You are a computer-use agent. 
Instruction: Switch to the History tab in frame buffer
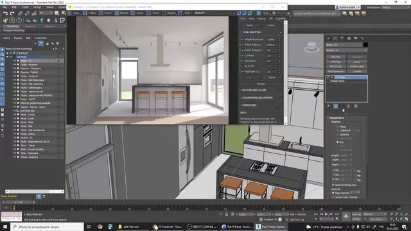[261, 19]
